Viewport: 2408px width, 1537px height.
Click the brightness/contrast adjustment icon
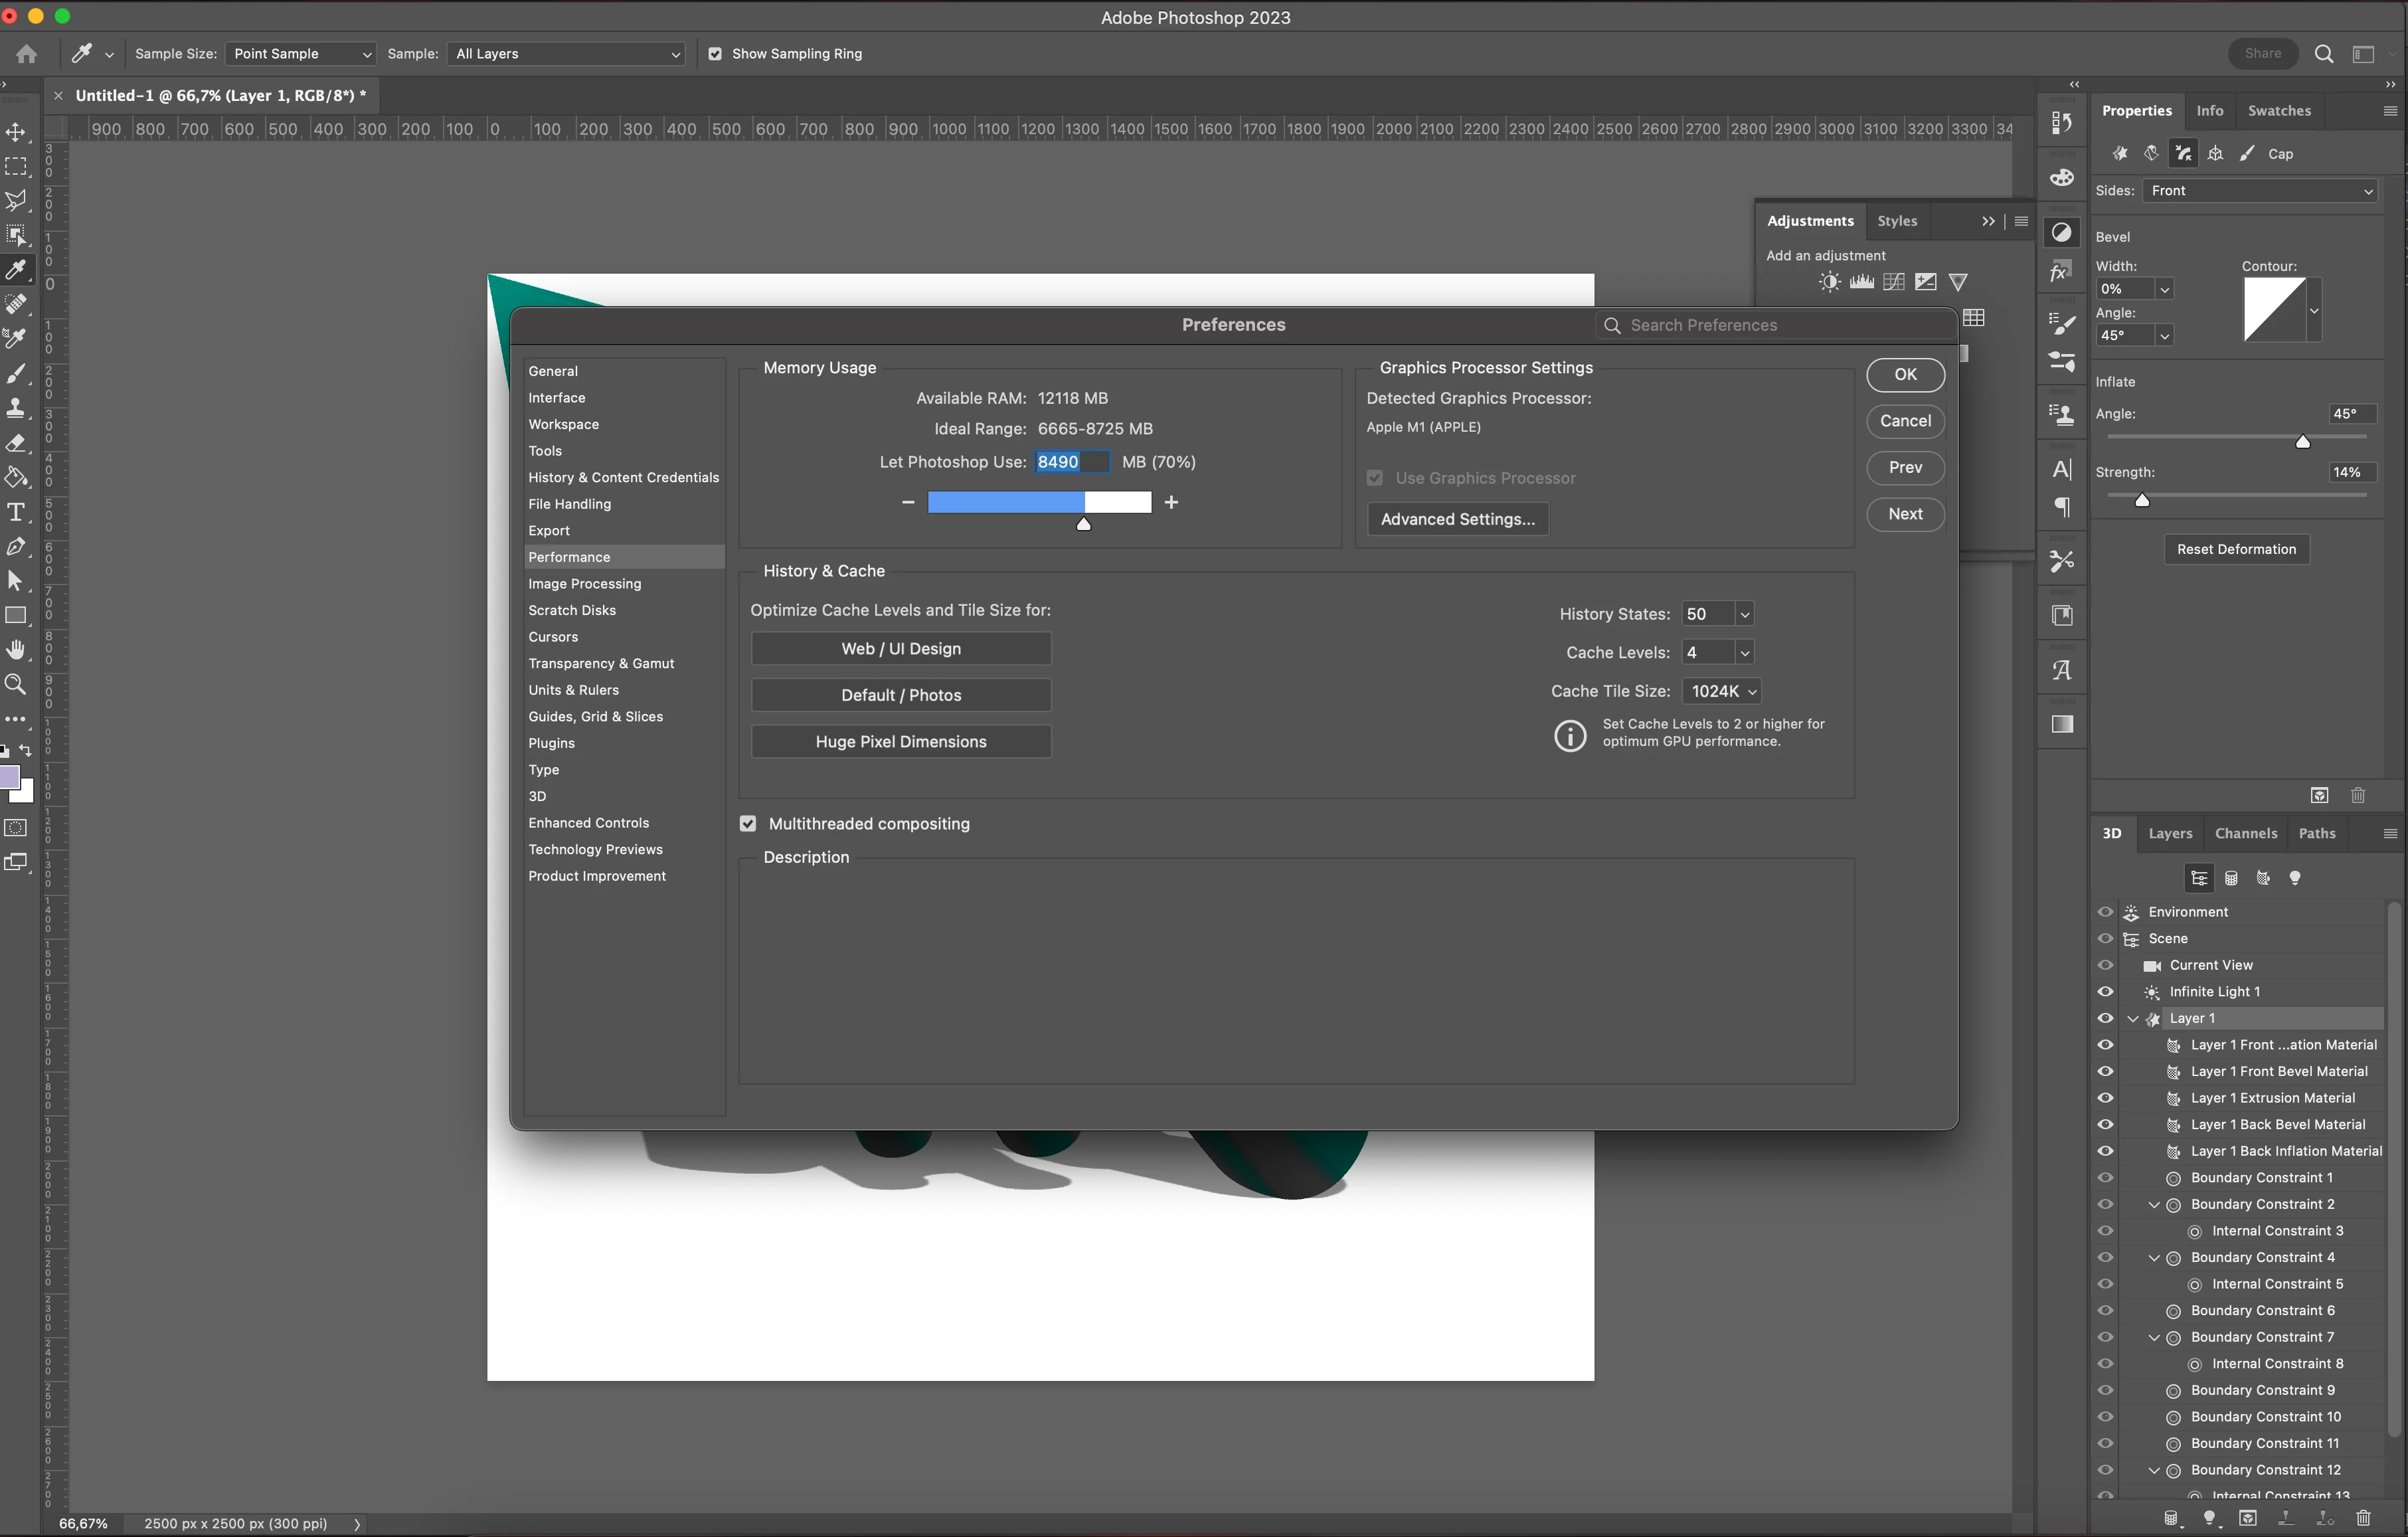coord(1829,282)
